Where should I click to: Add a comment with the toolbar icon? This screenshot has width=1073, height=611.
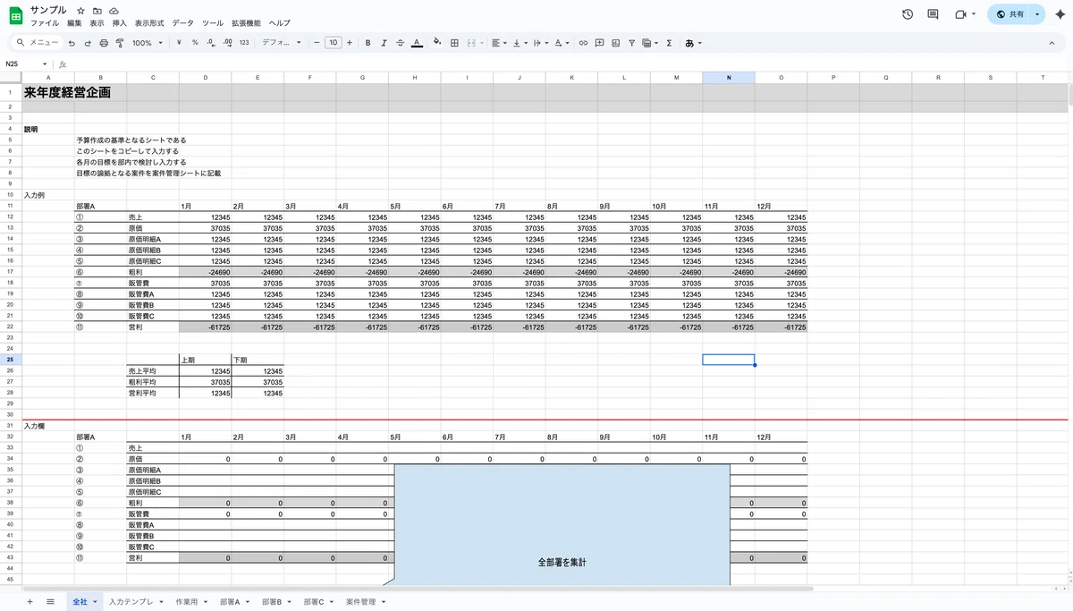pyautogui.click(x=599, y=42)
